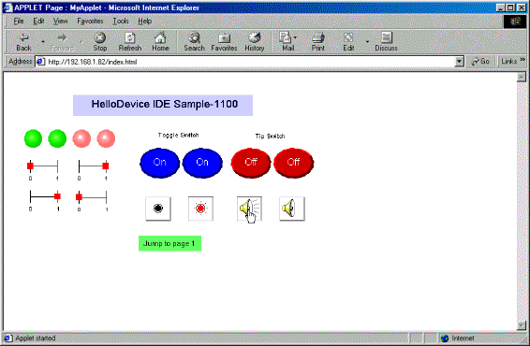Open the History toolbar icon
This screenshot has width=530, height=346.
(254, 41)
